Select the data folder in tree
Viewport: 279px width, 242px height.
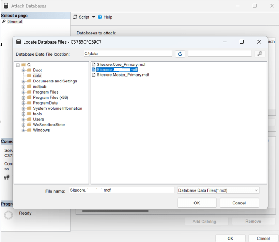[x=37, y=76]
